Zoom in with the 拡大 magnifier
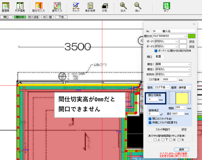This screenshot has width=202, height=160. [123, 7]
